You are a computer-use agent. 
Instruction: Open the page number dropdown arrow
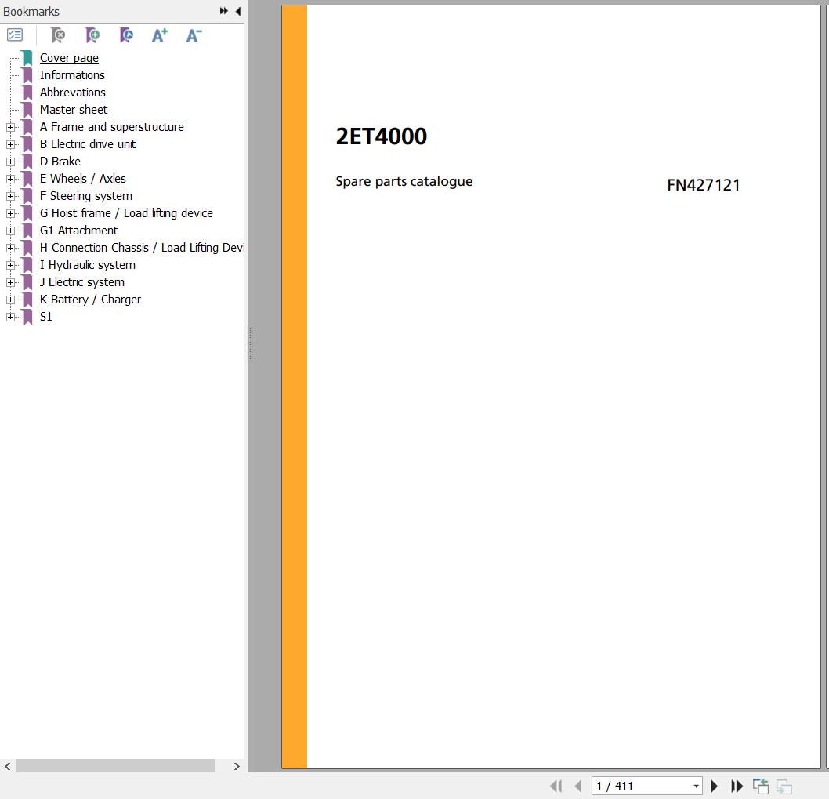coord(697,786)
